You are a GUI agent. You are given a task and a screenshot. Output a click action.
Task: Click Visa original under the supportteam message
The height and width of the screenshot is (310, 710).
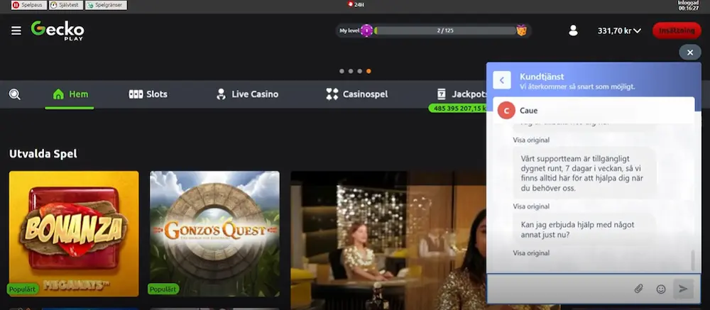(531, 206)
